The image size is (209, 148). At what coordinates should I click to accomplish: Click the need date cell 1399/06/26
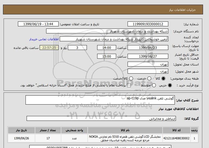21,138
